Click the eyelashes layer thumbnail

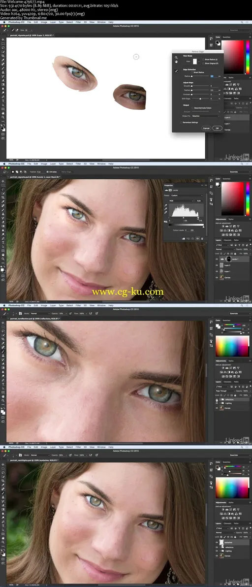tap(221, 543)
